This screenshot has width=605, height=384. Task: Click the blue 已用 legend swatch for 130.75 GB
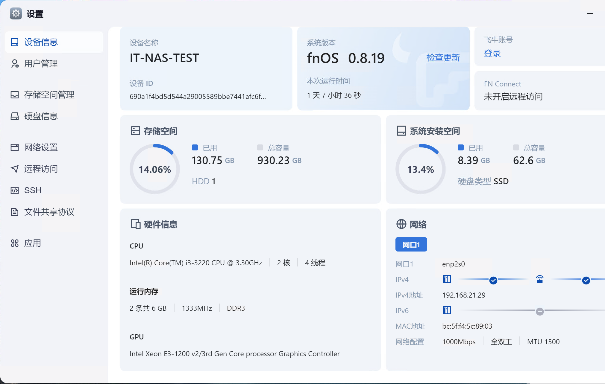[195, 147]
